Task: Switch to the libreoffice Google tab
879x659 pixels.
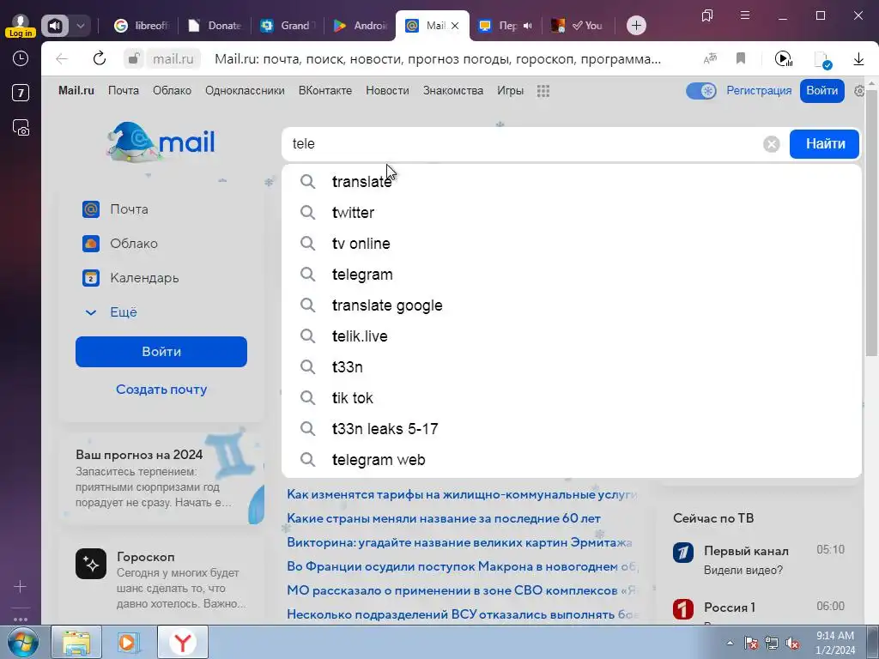Action: pos(141,26)
